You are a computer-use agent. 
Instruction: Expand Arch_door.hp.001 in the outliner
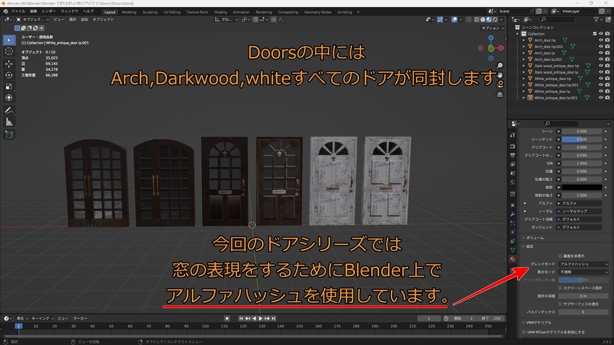coord(524,47)
